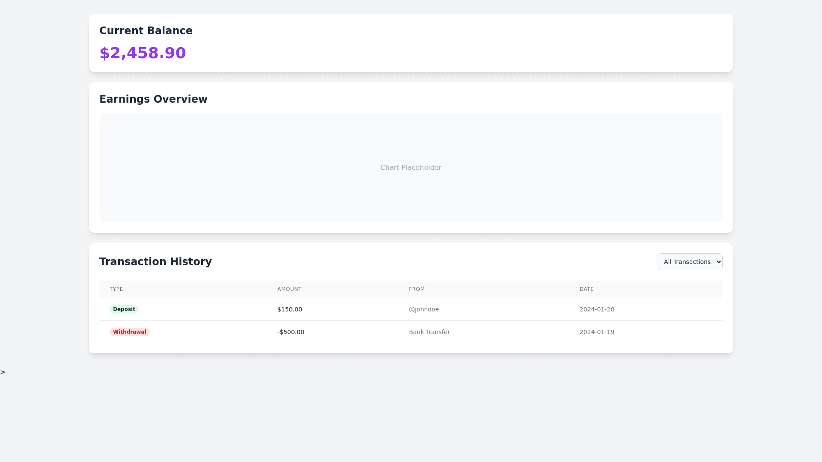Image resolution: width=822 pixels, height=462 pixels.
Task: Click the $150.00 deposit amount
Action: click(289, 309)
